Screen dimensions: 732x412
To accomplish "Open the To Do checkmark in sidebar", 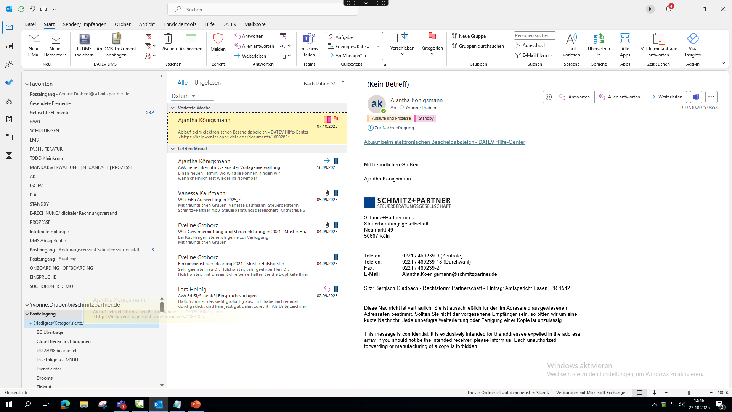I will [x=9, y=82].
